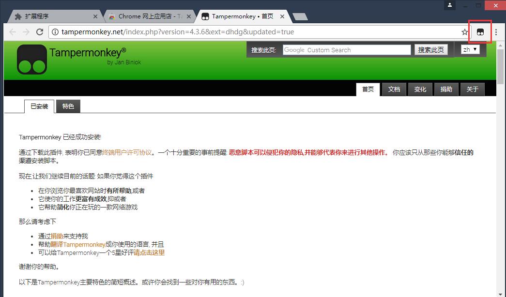Close the Tampermonkey 首页 tab
Viewport: 506px width, 297px height.
point(282,16)
